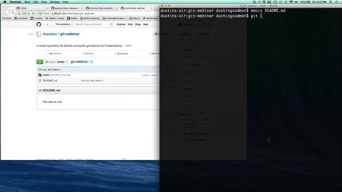Click the repository book icon beside sharocko
This screenshot has height=192, width=342.
pyautogui.click(x=38, y=34)
